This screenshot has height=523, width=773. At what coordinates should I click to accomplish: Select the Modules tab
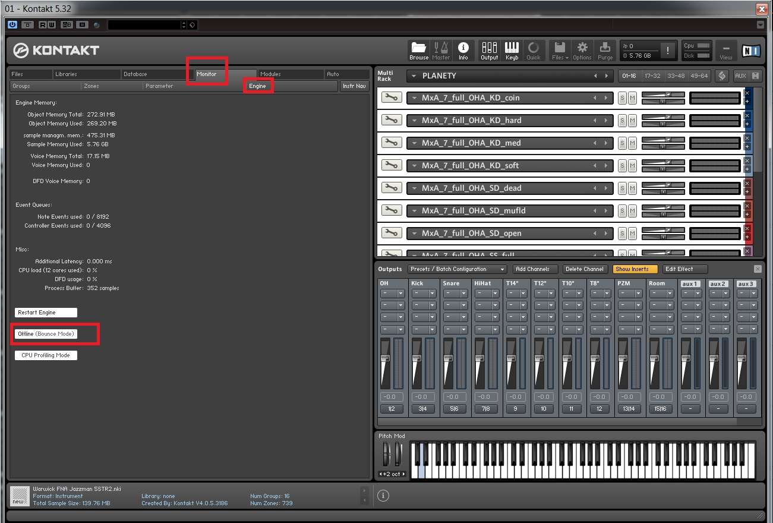point(270,74)
